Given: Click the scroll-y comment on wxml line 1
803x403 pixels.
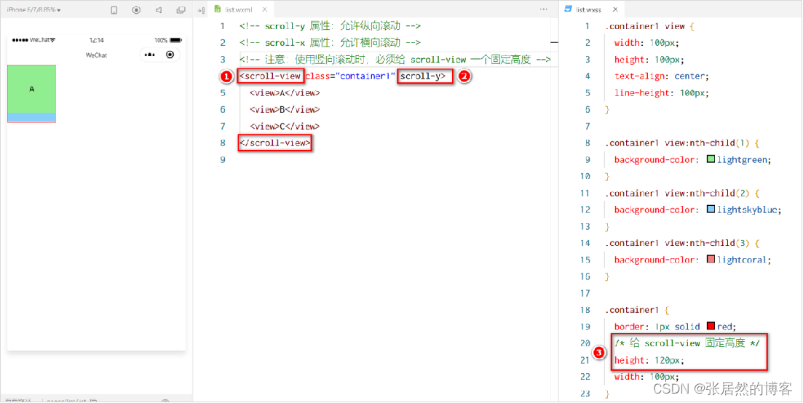Looking at the screenshot, I should coord(330,26).
